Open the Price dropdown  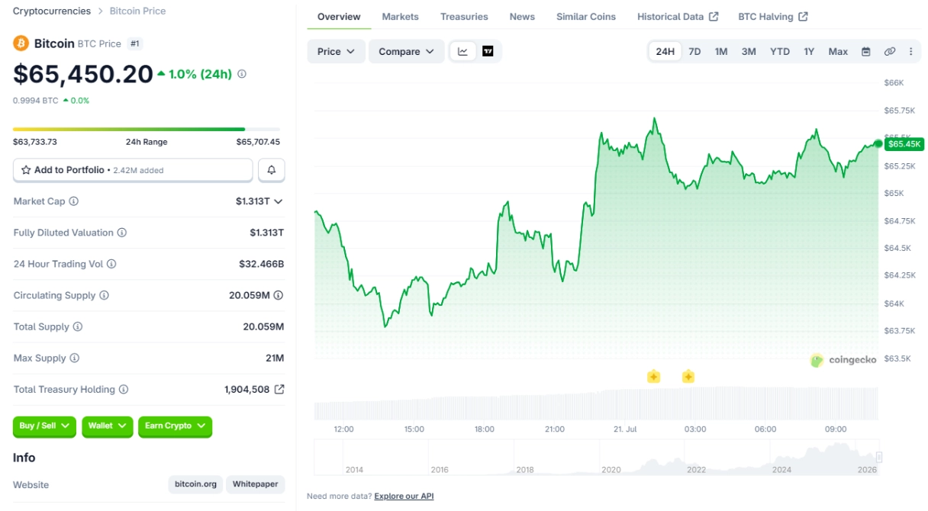coord(336,51)
